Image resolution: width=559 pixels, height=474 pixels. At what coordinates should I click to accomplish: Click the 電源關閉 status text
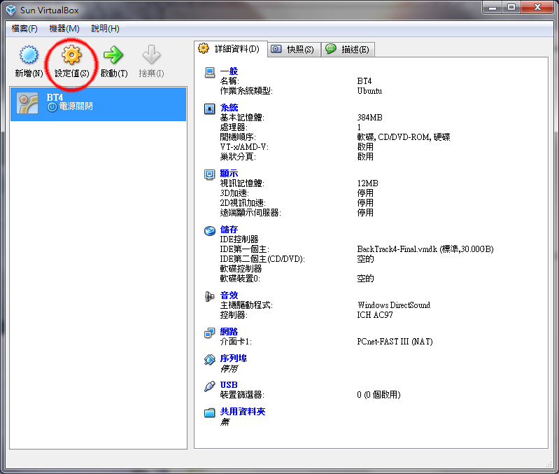76,106
